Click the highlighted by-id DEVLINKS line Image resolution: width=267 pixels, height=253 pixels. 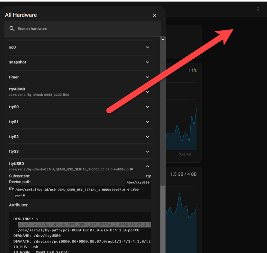84,225
